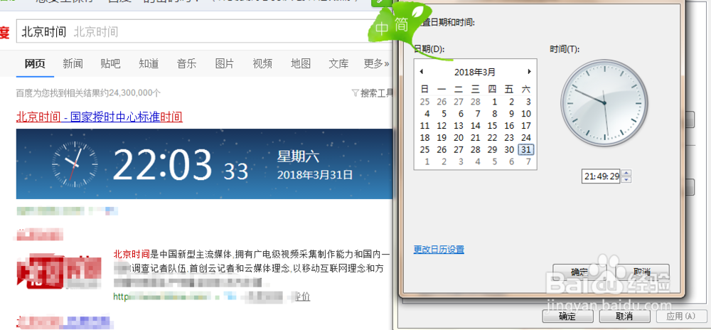
Task: Click the 时间(T): label
Action: [x=565, y=49]
